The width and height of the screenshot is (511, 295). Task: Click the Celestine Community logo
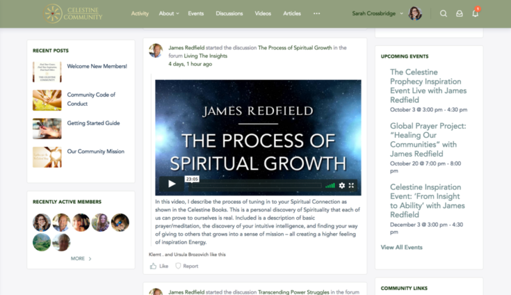pyautogui.click(x=73, y=13)
